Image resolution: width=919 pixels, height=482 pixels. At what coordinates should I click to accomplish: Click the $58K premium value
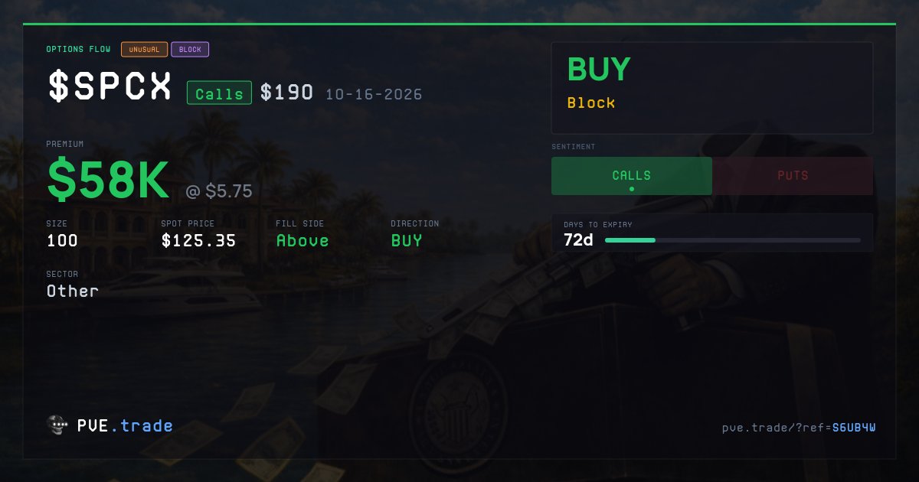[108, 180]
